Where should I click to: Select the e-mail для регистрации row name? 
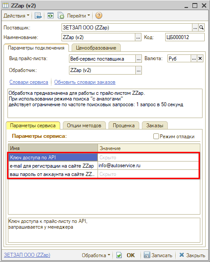53,165
